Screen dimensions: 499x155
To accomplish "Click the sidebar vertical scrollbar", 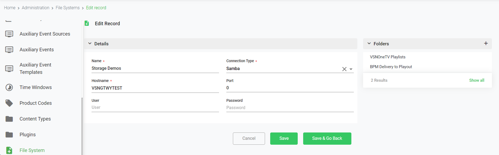I will tap(82, 125).
